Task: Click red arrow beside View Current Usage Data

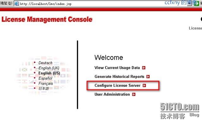Action: (144, 68)
